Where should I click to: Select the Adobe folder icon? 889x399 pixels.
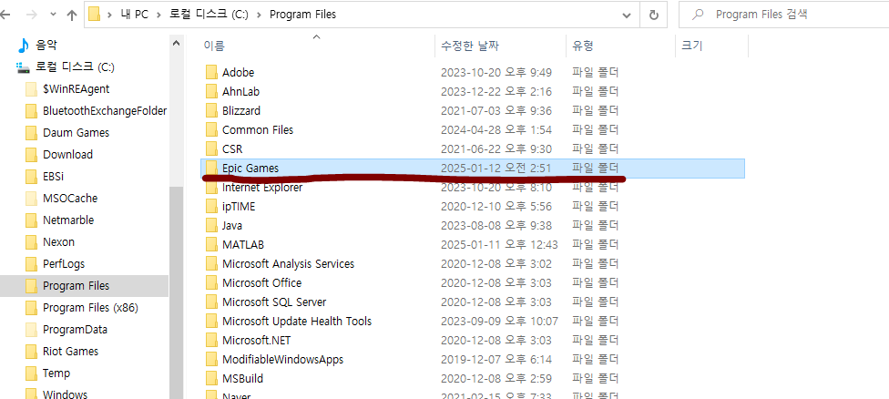[x=211, y=72]
